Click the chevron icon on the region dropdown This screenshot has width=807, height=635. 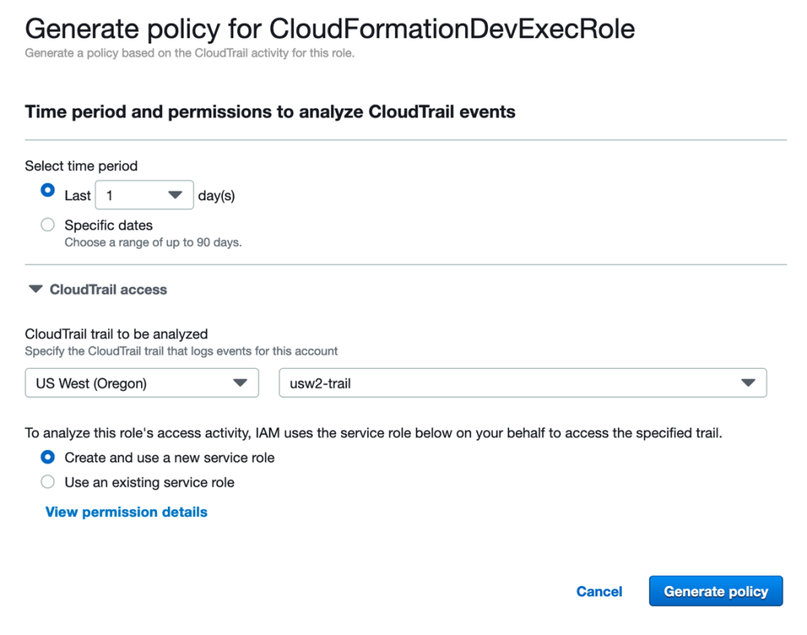[241, 383]
